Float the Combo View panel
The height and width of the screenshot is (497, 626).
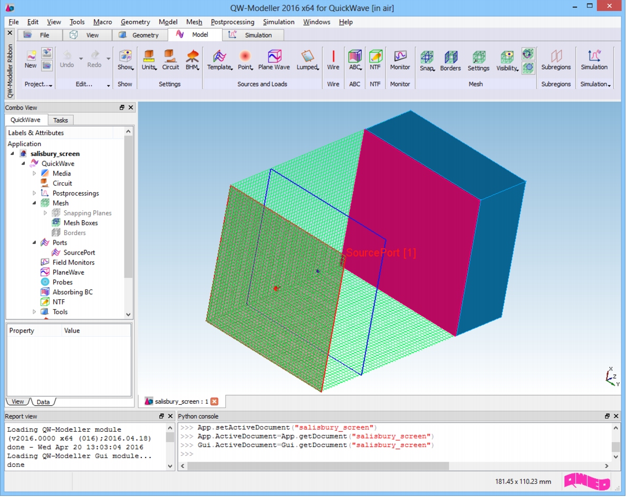(x=122, y=108)
